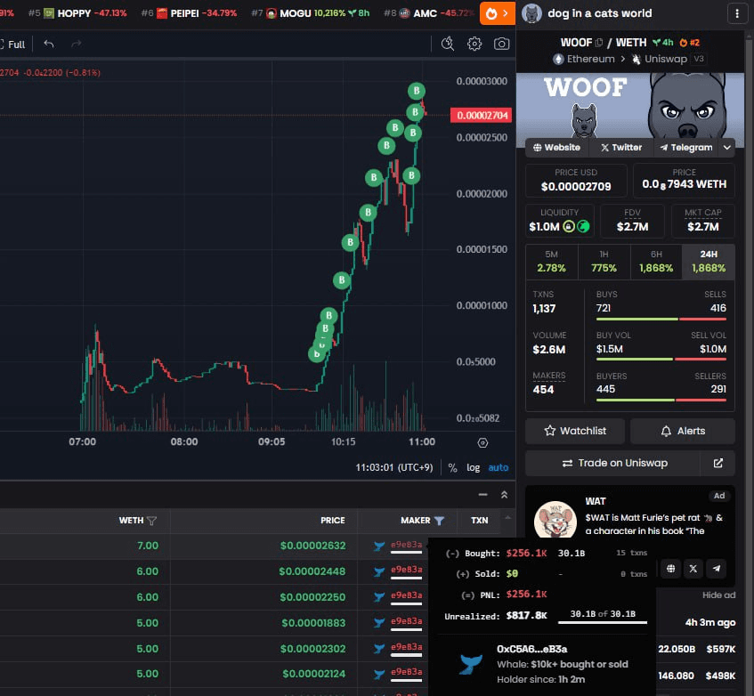Add WOOF to Watchlist
Image resolution: width=754 pixels, height=696 pixels.
pos(575,431)
